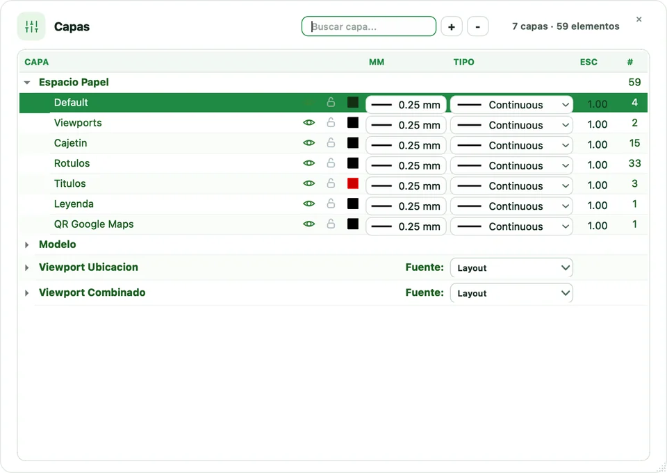
Task: Toggle lock on the Titulos layer
Action: (x=331, y=183)
